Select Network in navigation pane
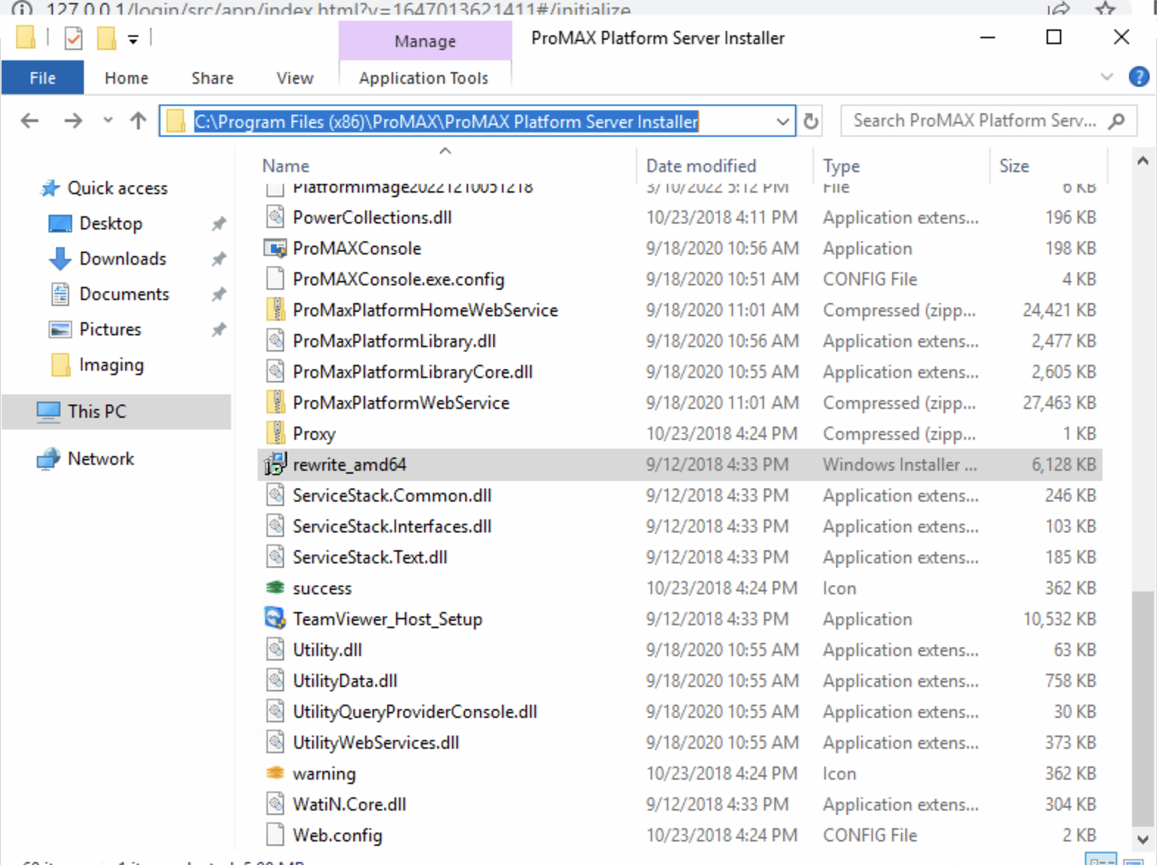Viewport: 1157px width, 865px height. click(101, 459)
